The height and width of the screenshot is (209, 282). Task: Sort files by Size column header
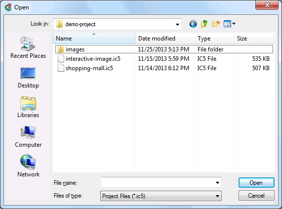coord(253,39)
